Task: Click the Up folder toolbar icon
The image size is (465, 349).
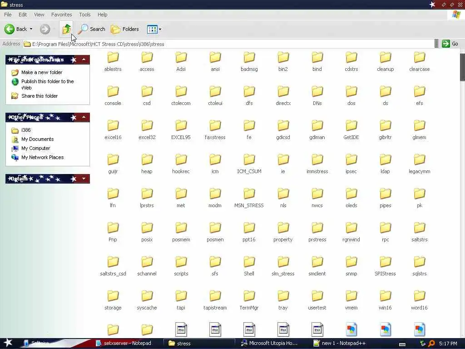Action: coord(66,29)
